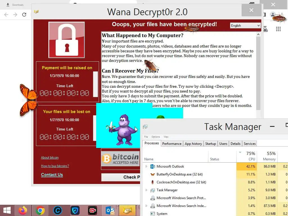Open the red screen recorder taskbar icon
Screen dimensions: 288x216
[92, 210]
